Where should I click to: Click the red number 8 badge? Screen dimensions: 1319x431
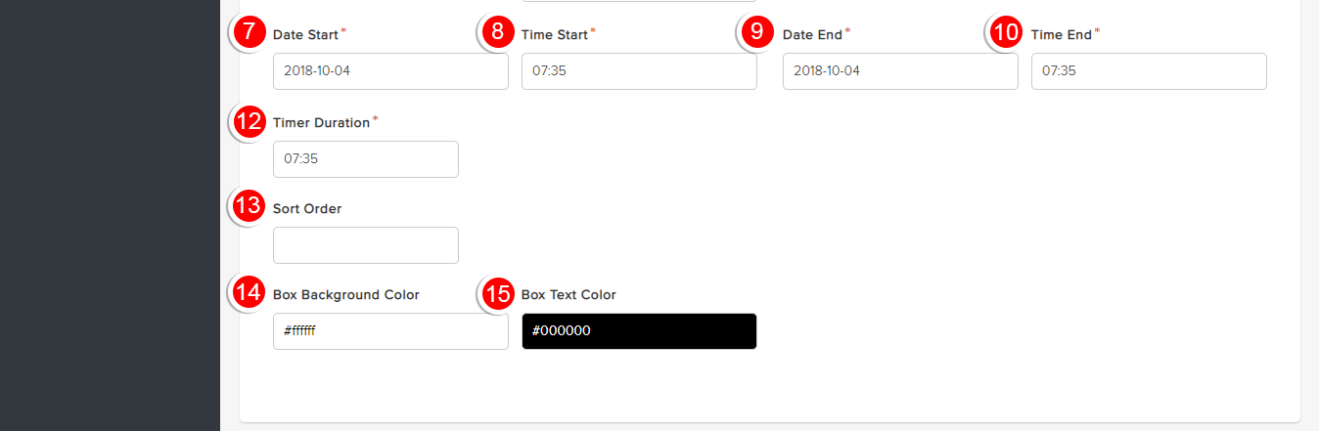(x=498, y=31)
